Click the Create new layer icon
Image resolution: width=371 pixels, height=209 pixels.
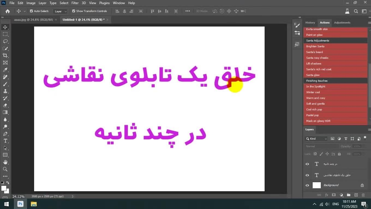click(356, 195)
